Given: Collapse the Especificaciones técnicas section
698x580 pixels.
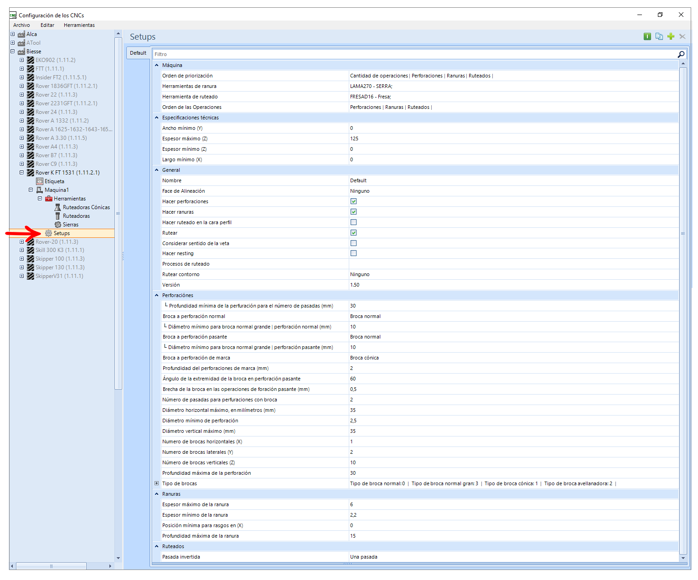Looking at the screenshot, I should point(157,118).
